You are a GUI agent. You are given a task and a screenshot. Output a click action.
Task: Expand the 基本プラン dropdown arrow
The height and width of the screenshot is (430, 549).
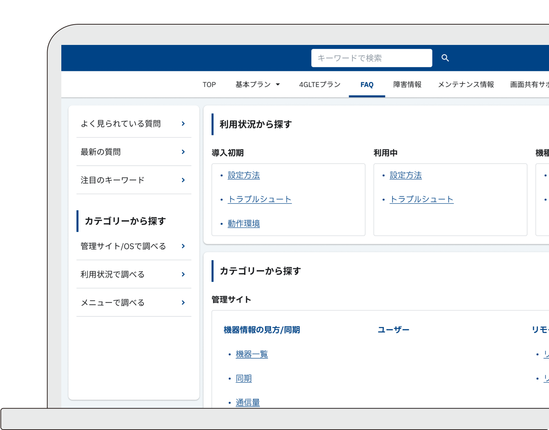pyautogui.click(x=278, y=85)
